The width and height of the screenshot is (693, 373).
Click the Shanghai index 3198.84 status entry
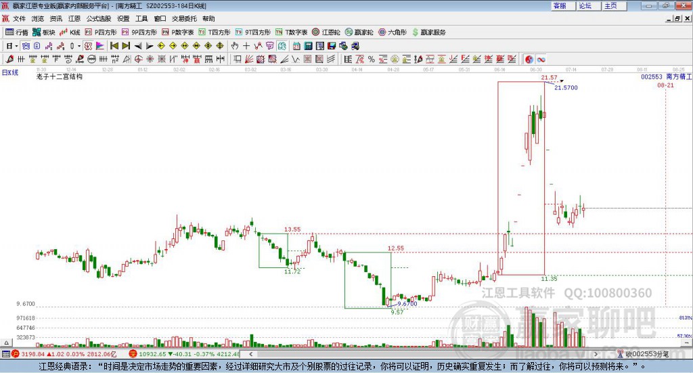64,354
